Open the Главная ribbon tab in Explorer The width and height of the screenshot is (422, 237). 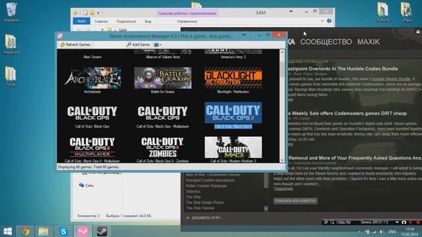pyautogui.click(x=101, y=21)
